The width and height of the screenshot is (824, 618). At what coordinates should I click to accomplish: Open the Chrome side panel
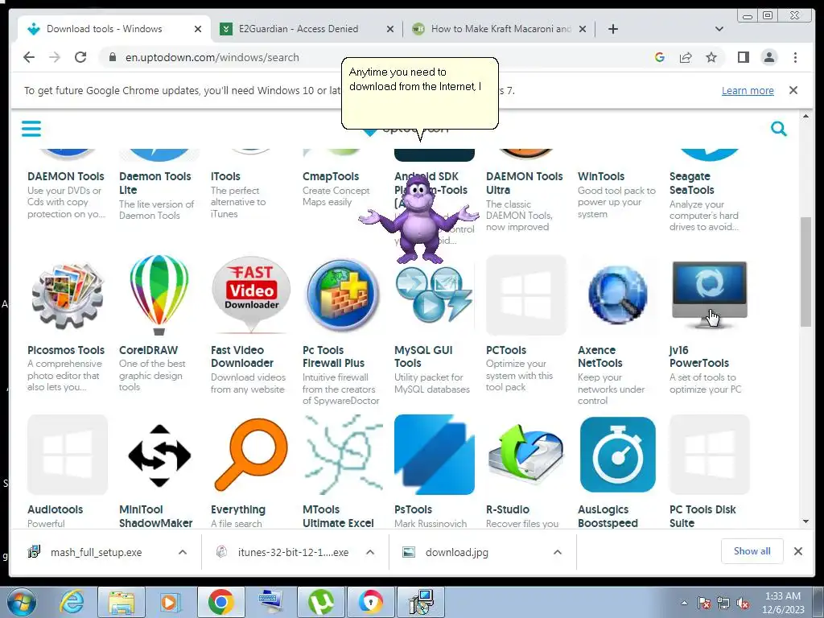[743, 57]
